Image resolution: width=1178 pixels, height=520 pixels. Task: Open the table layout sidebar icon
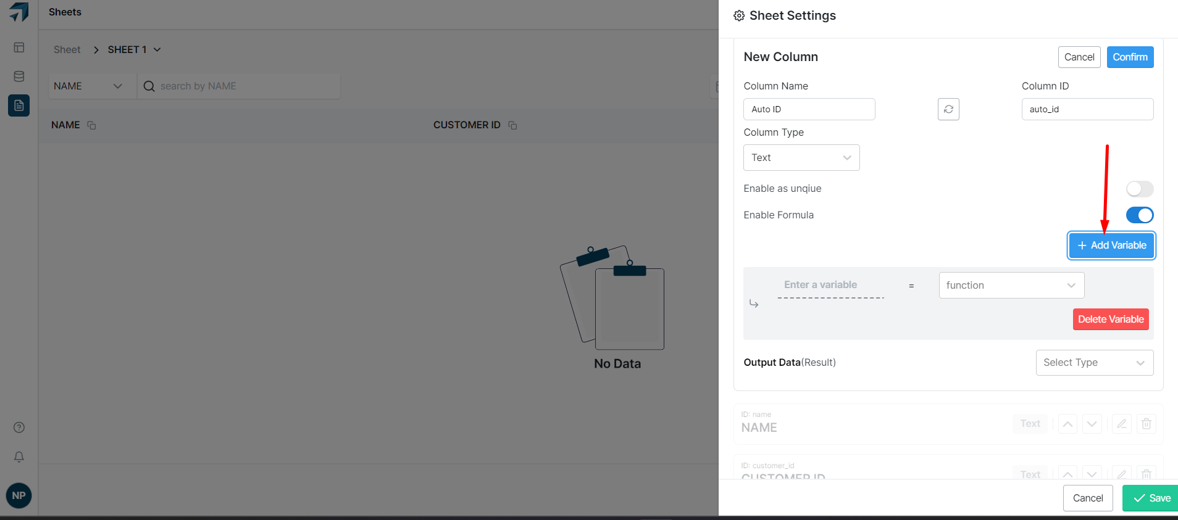click(x=19, y=47)
